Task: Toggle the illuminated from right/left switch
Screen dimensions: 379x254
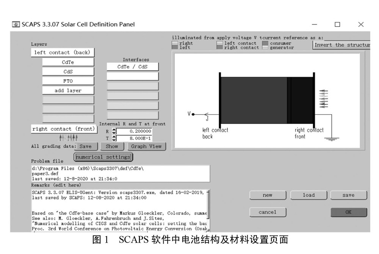Action: click(x=174, y=45)
